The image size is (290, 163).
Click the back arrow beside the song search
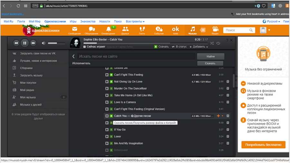click(74, 56)
